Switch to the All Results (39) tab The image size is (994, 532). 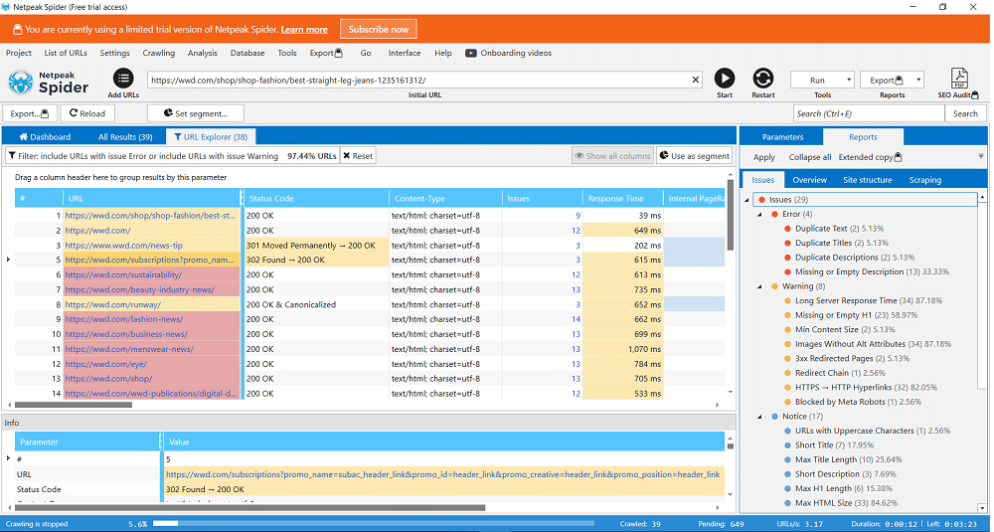[125, 137]
